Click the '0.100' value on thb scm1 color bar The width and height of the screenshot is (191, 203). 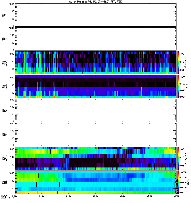point(182,84)
